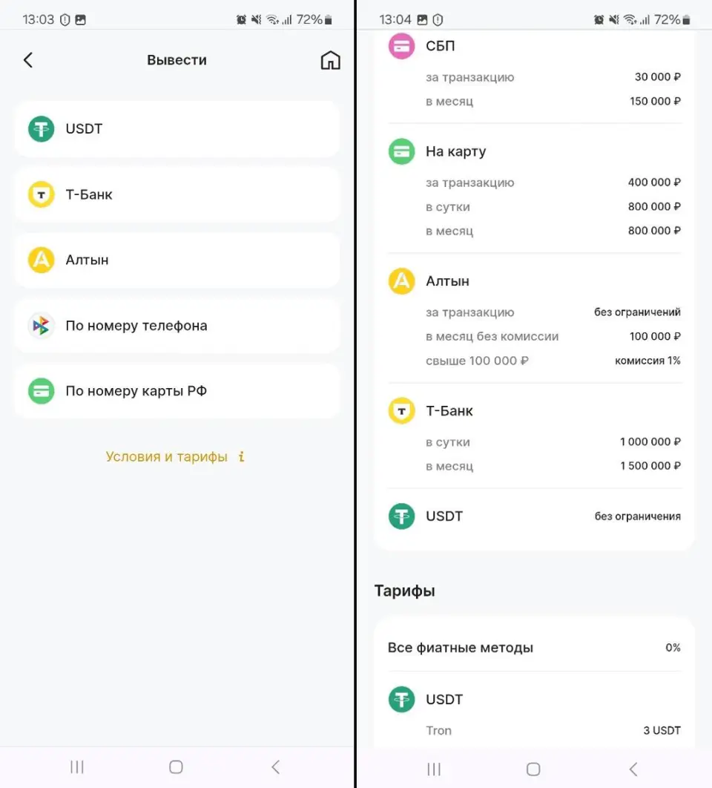Choose withdrawal По номеру телефона
The width and height of the screenshot is (712, 788).
pyautogui.click(x=177, y=326)
